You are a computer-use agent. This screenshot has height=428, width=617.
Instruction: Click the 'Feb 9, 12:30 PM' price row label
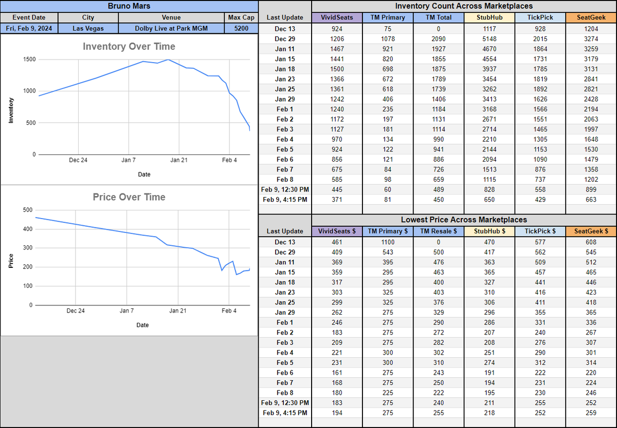285,403
